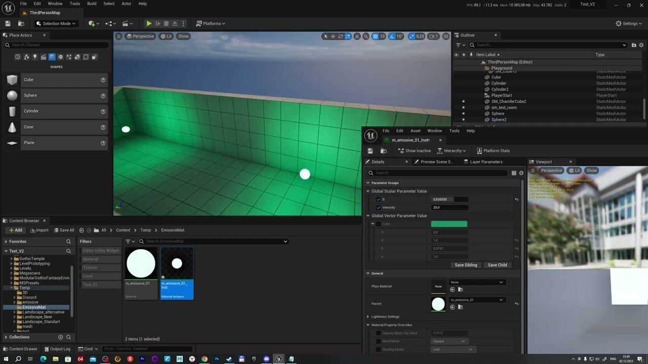Viewport: 648px width, 364px height.
Task: Open the Parent material m_emissive_01 dropdown
Action: 476,300
